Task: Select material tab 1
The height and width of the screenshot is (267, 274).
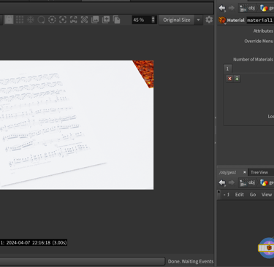Action: click(x=227, y=69)
